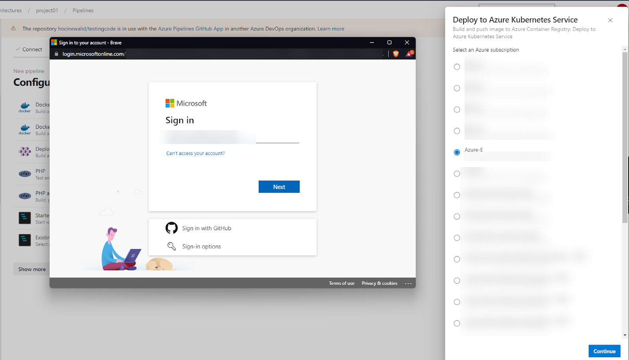The height and width of the screenshot is (360, 629).
Task: Maximize the Brave sign-in popup window
Action: point(389,42)
